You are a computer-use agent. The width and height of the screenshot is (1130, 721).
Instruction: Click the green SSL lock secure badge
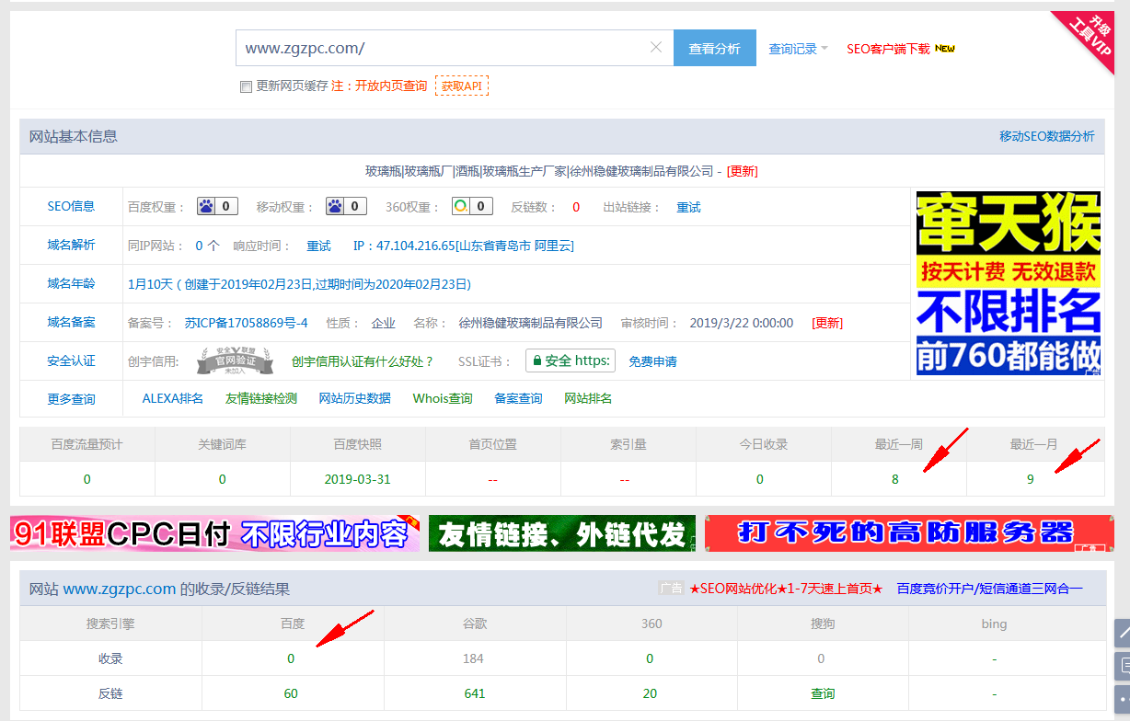click(x=571, y=361)
